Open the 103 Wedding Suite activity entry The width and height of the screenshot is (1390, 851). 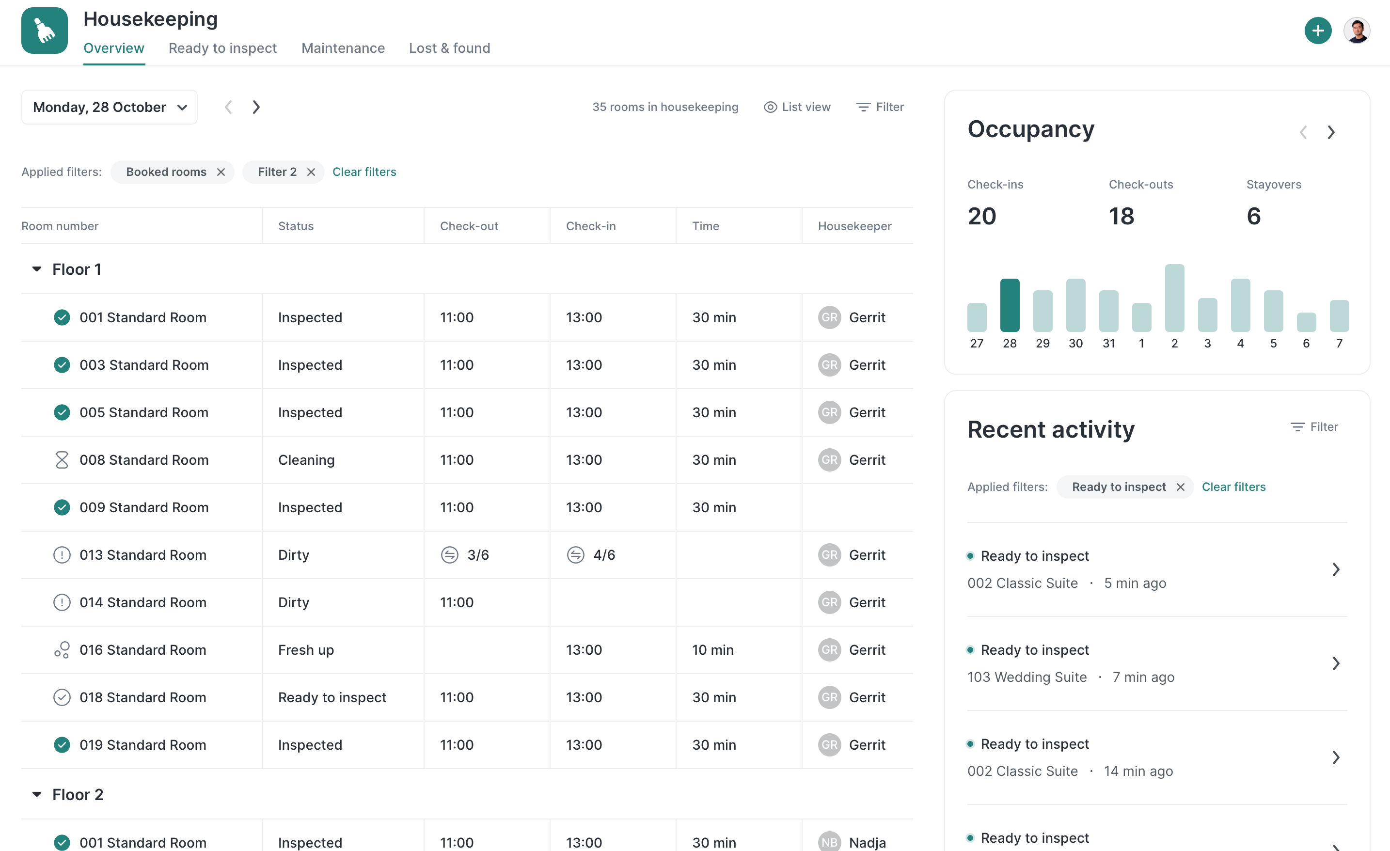1157,664
